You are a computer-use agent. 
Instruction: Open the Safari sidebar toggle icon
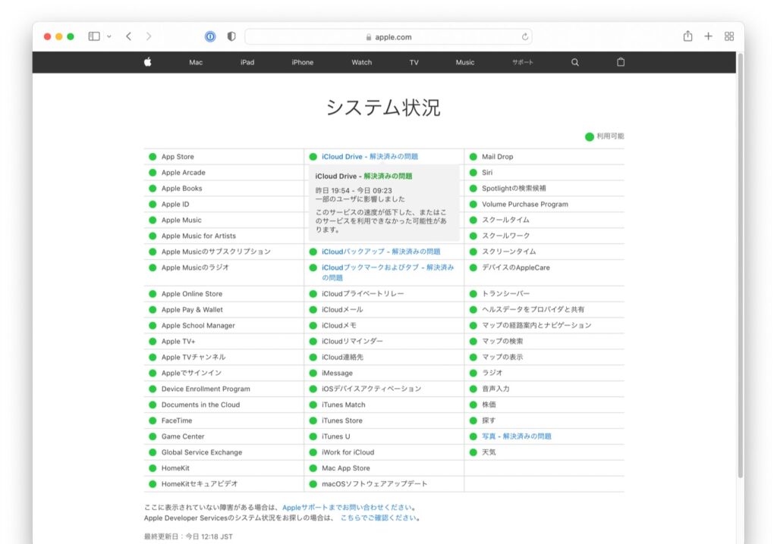(94, 36)
